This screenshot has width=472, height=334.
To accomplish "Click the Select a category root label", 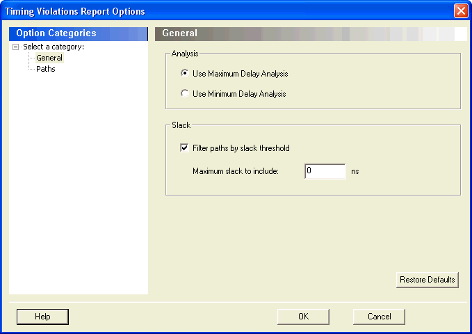I will click(x=54, y=47).
